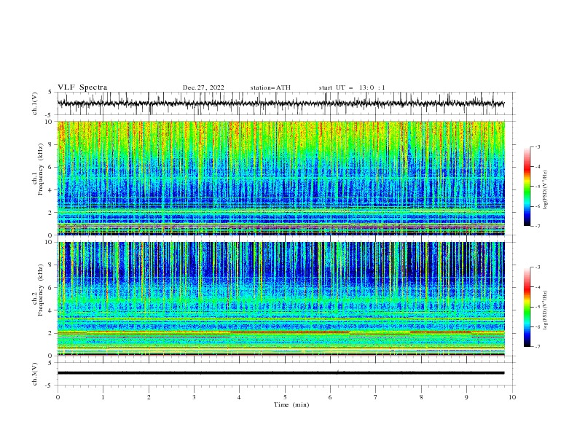Click the "-4" tick on ch.1 colorbar
Screen dimensions: 577x446
pos(538,167)
